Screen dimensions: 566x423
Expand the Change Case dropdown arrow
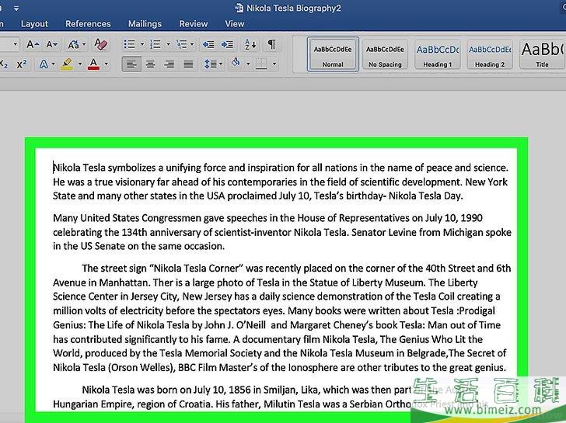[84, 44]
